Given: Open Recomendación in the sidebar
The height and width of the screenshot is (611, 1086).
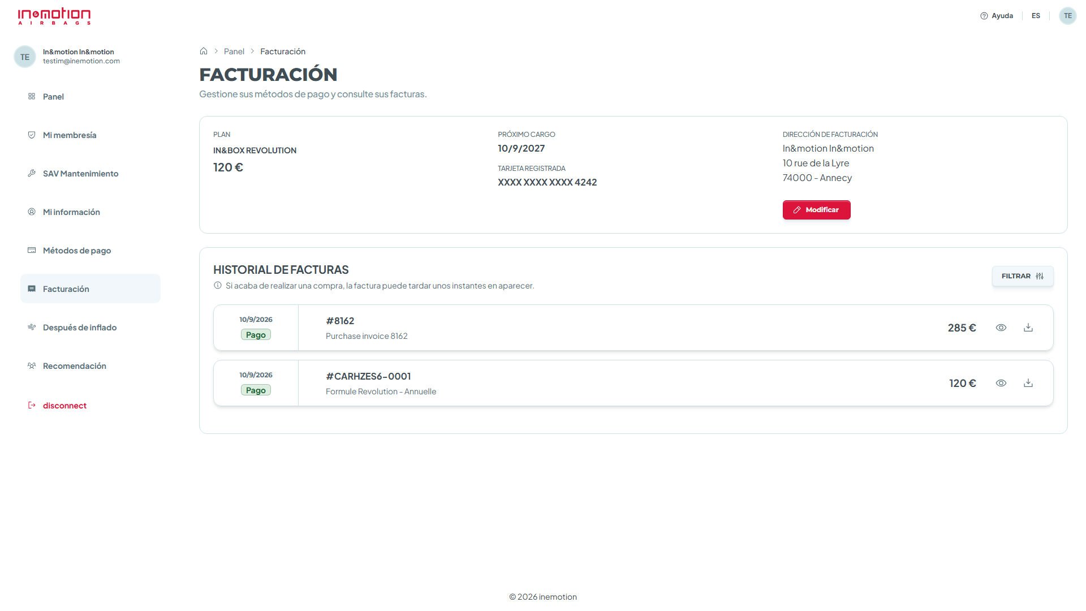Looking at the screenshot, I should point(90,366).
